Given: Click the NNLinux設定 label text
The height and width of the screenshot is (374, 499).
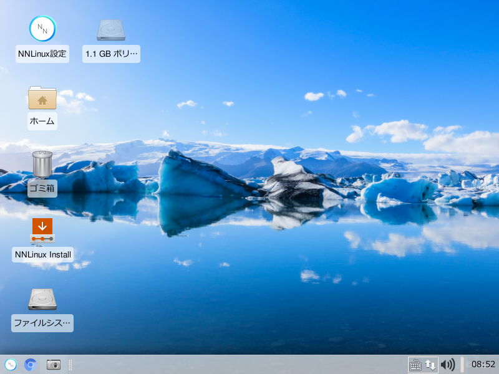Looking at the screenshot, I should (x=42, y=54).
